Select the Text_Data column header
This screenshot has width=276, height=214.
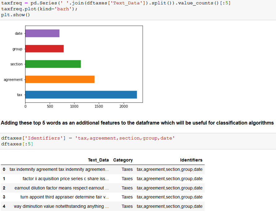pos(98,160)
